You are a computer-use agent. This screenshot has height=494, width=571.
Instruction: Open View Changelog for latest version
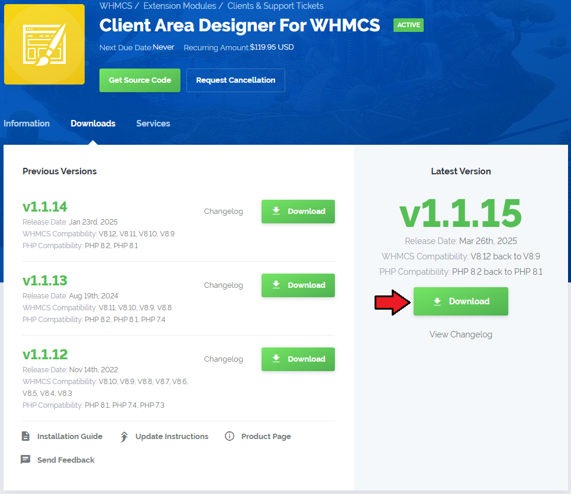(x=461, y=334)
